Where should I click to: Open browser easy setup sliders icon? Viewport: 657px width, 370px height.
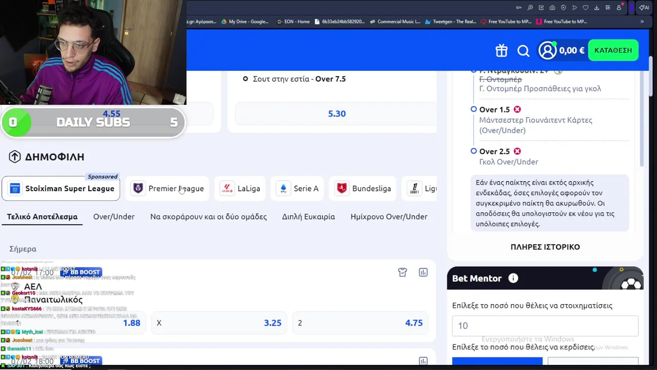coord(608,8)
